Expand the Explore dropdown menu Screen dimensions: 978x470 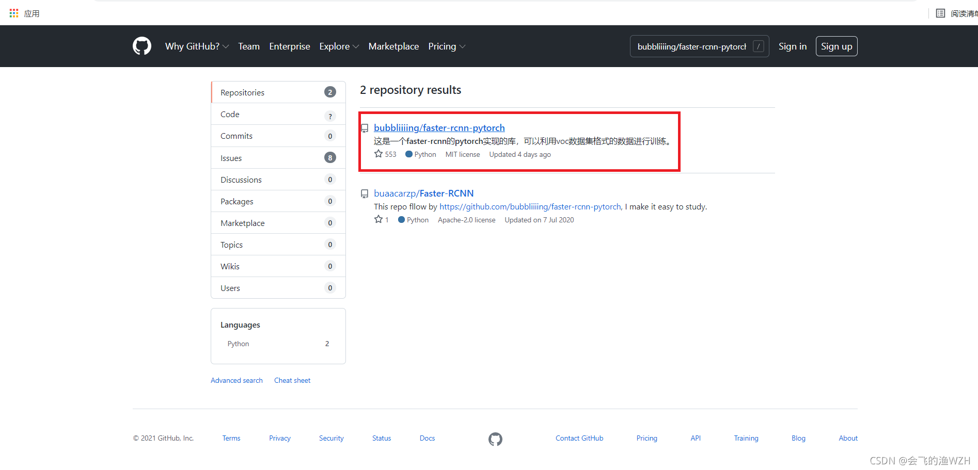click(x=339, y=46)
